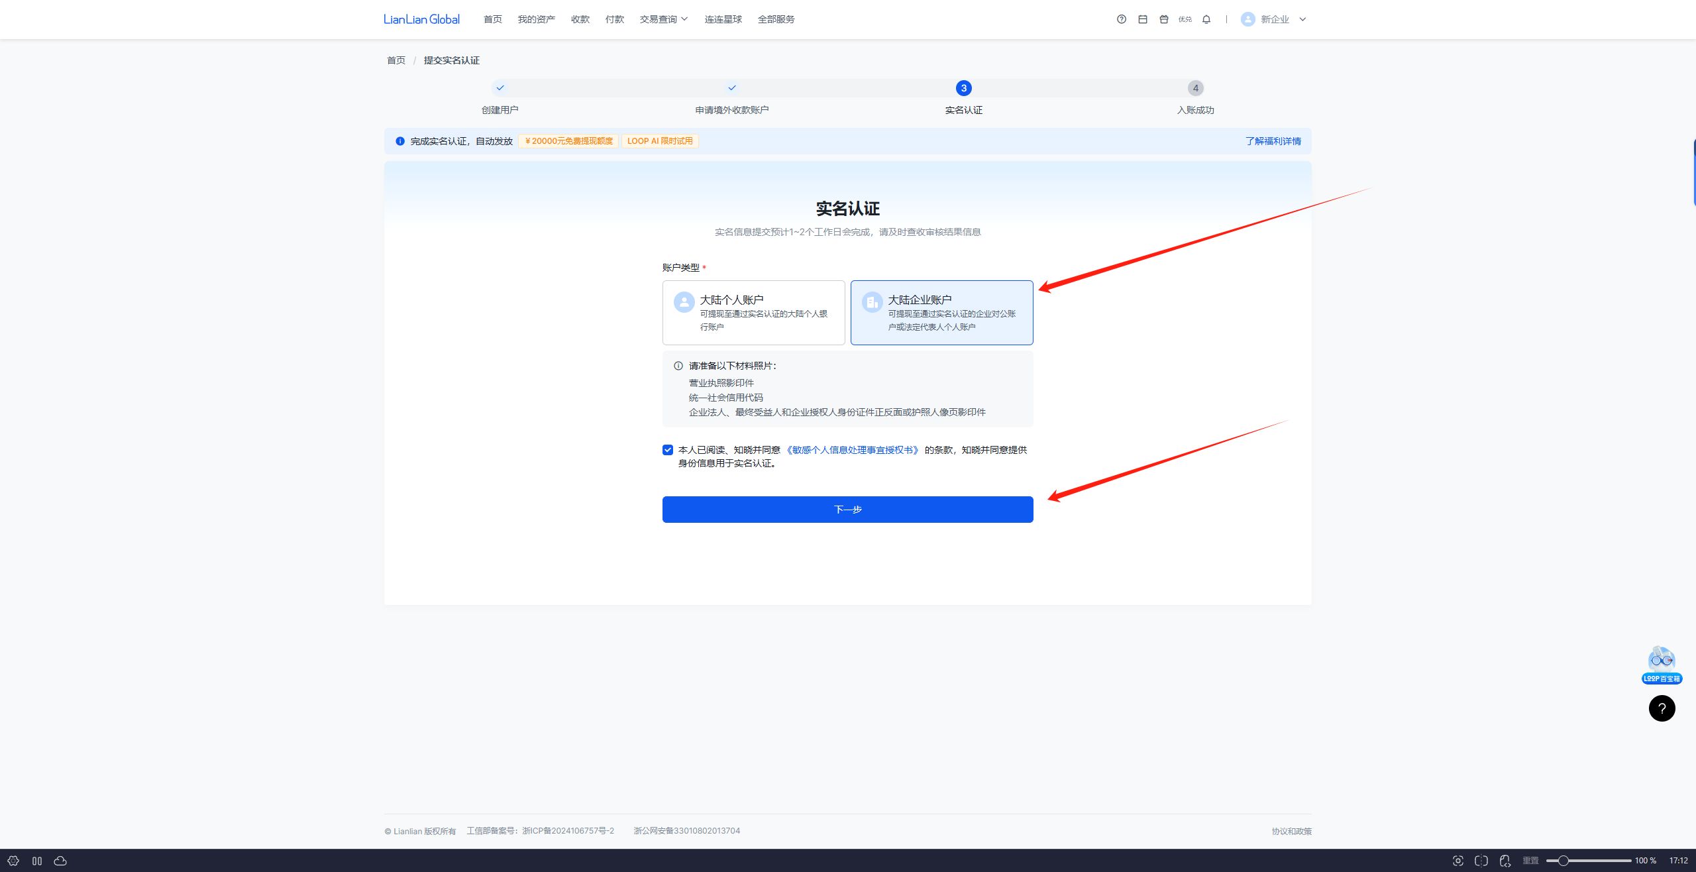
Task: Toggle the authorization agreement checkbox
Action: (x=668, y=450)
